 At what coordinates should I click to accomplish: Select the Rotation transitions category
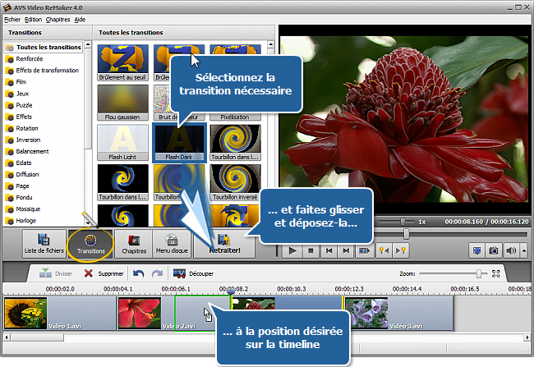[x=28, y=128]
